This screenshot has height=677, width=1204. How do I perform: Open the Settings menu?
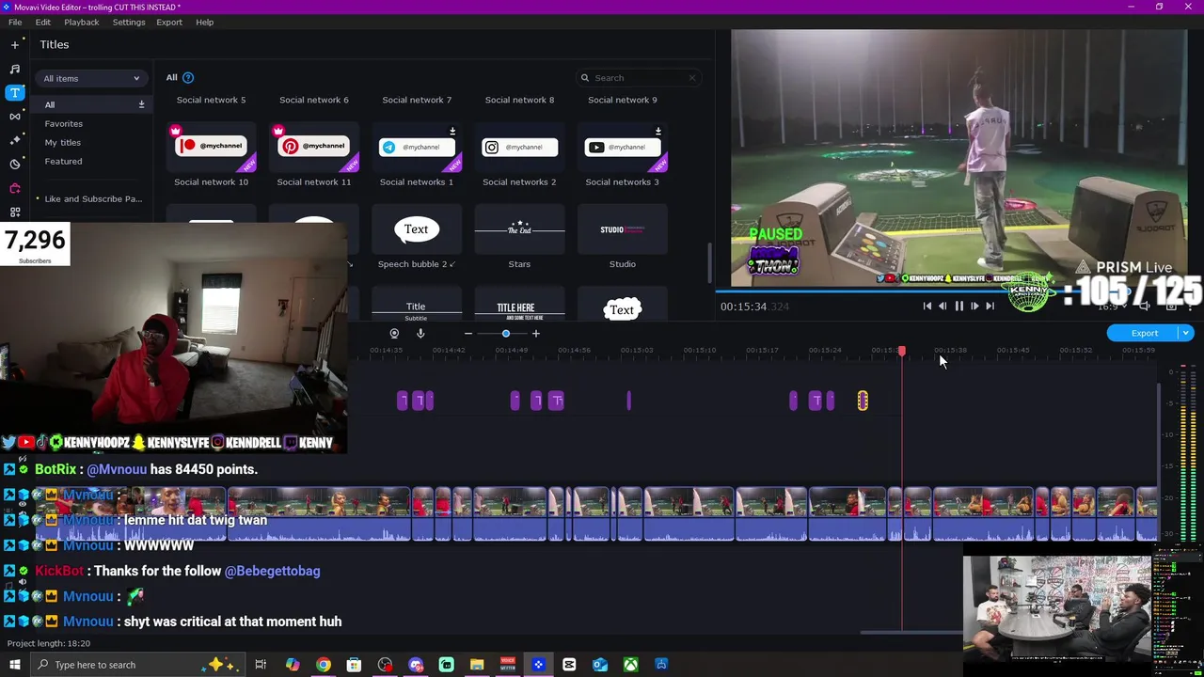point(129,22)
